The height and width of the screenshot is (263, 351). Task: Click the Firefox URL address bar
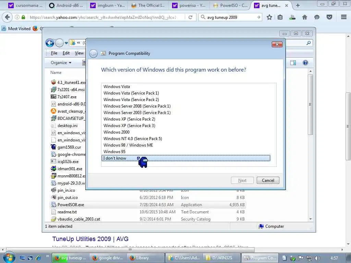coord(102,17)
